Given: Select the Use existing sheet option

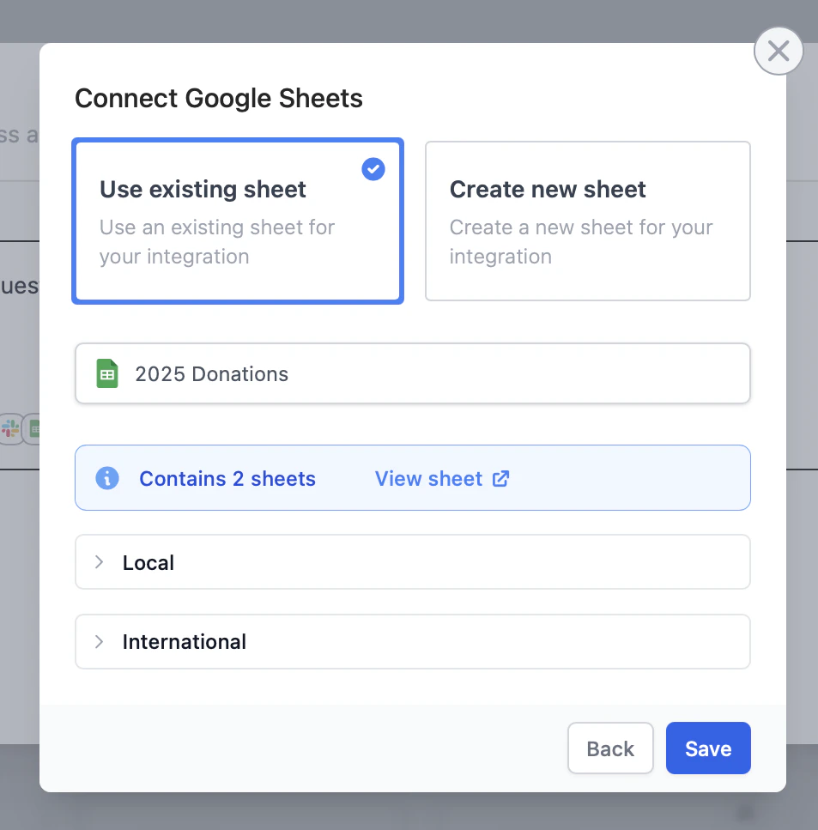Looking at the screenshot, I should (x=238, y=221).
